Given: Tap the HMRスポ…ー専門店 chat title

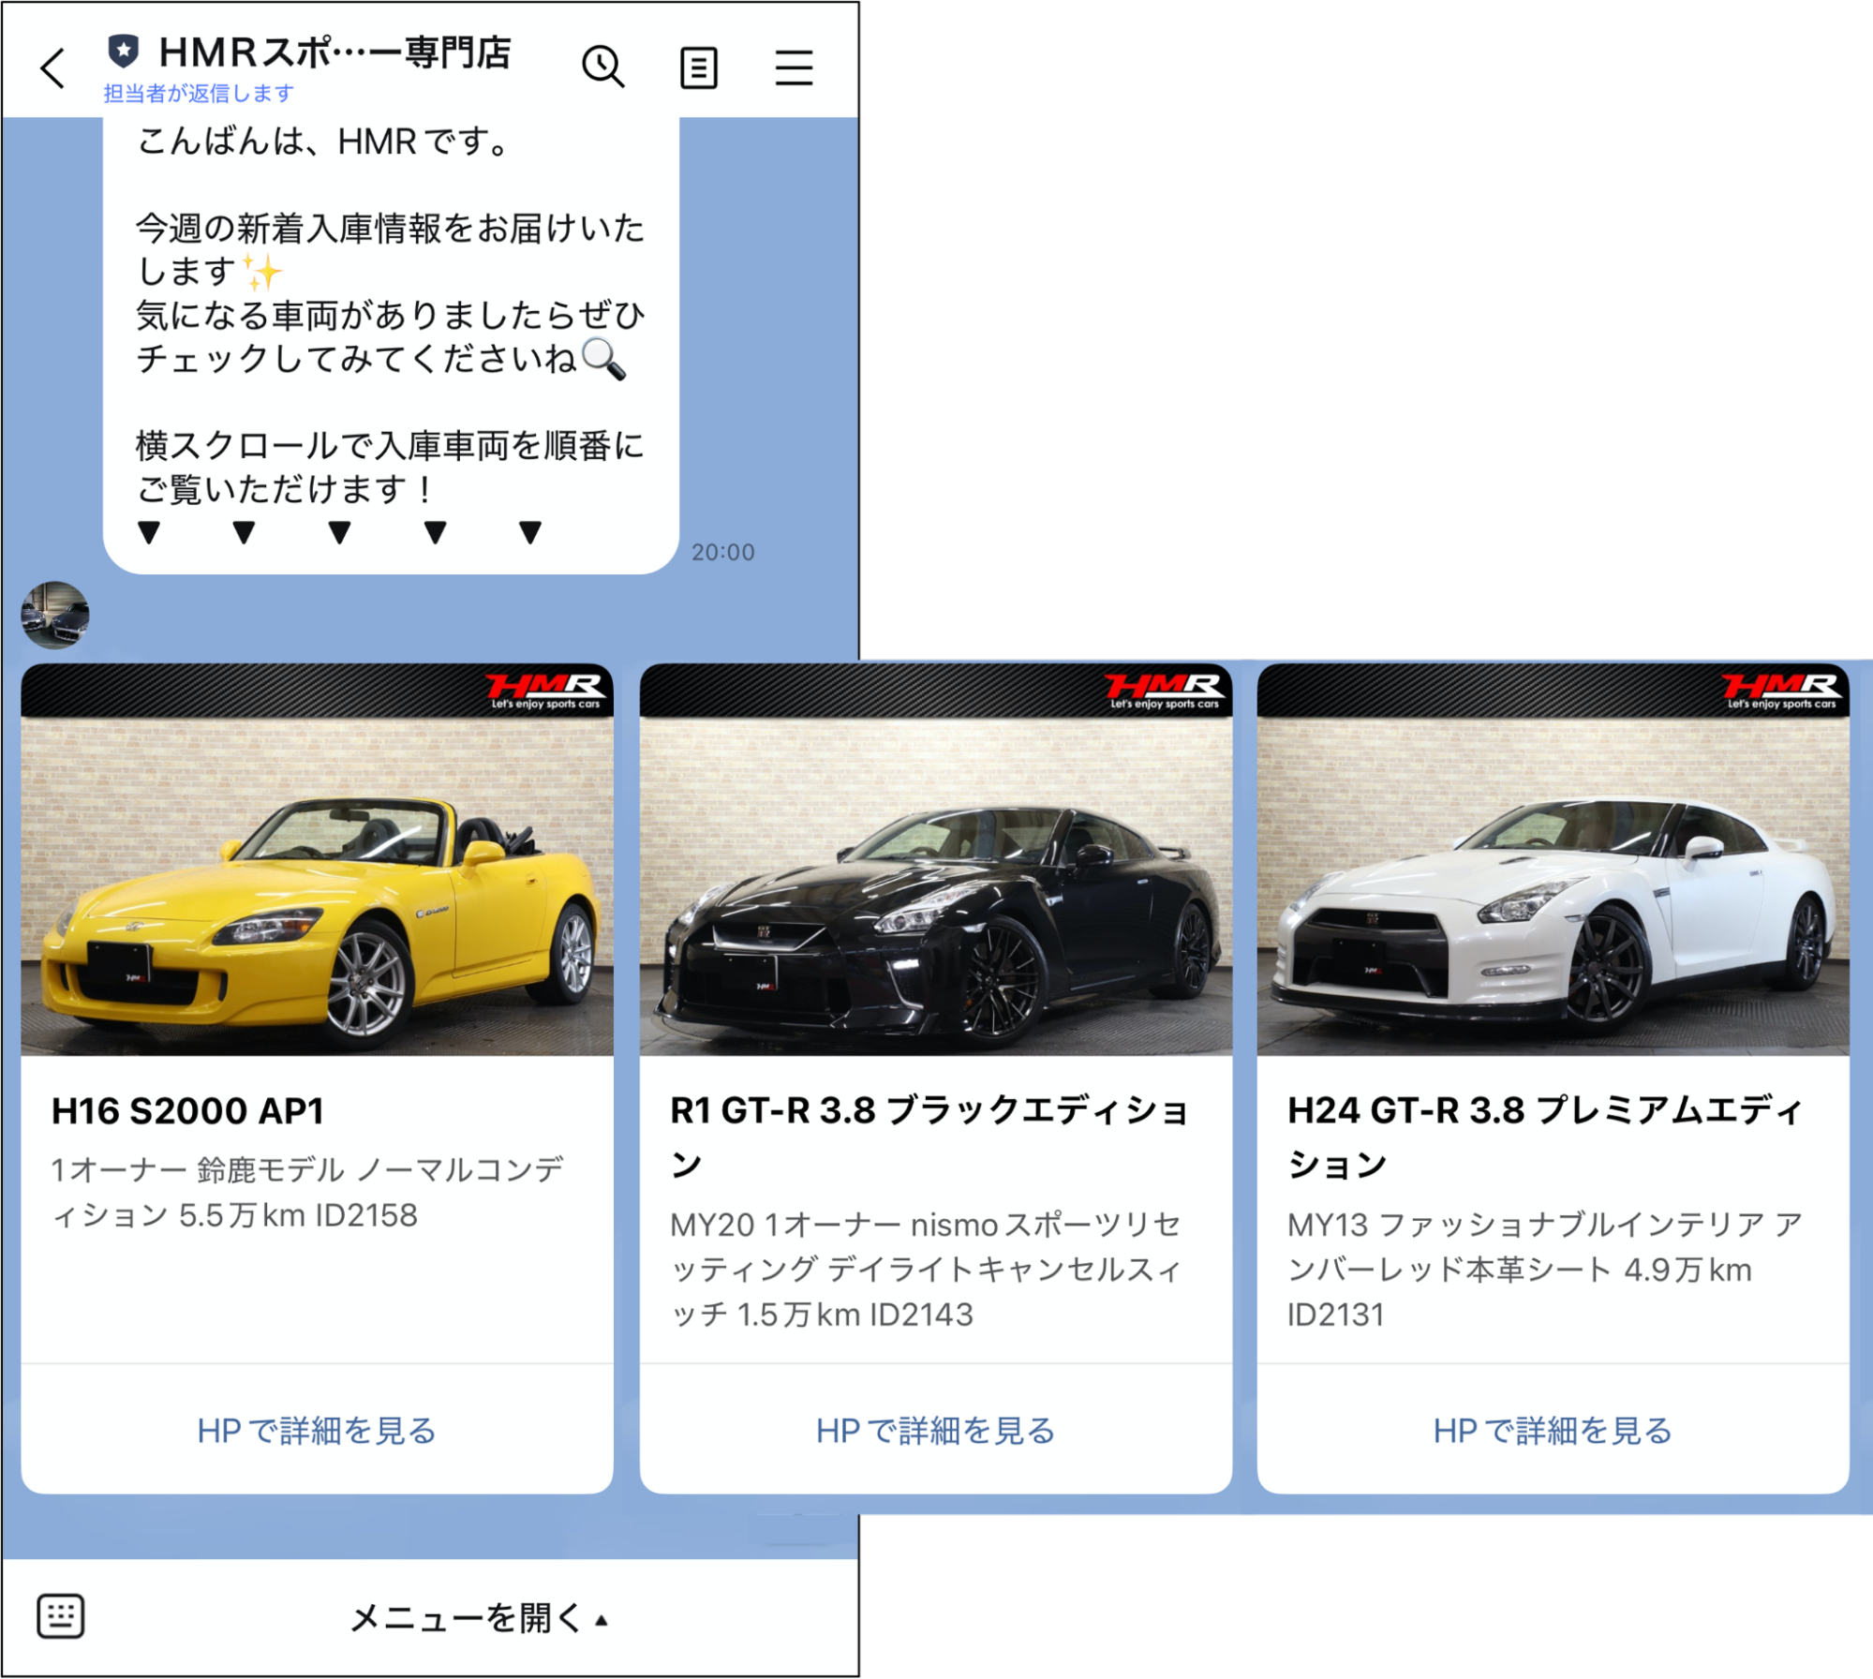Looking at the screenshot, I should 334,52.
